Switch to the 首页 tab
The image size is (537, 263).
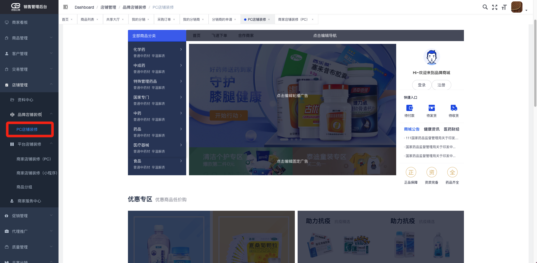point(65,20)
